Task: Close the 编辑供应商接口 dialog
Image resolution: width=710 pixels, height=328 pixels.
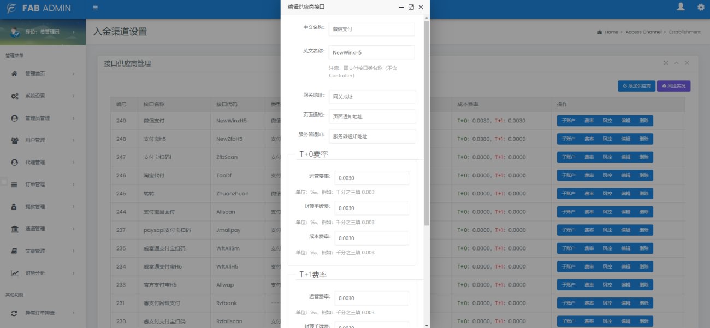Action: 421,7
